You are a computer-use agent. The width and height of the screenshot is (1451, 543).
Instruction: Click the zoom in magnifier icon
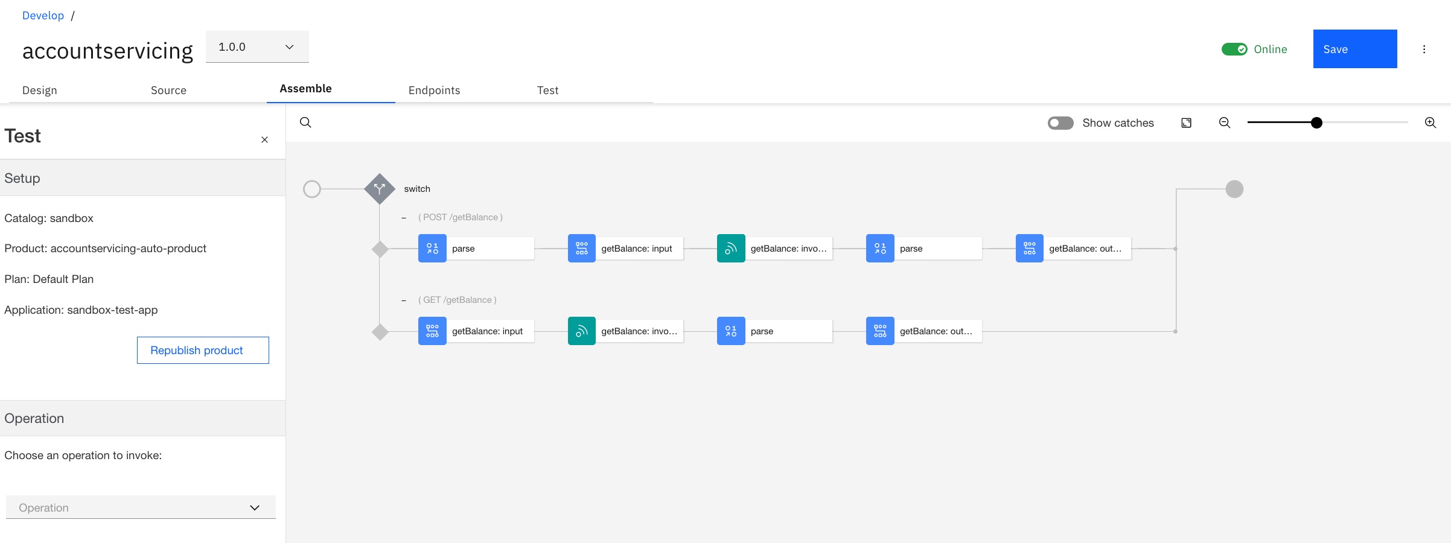[1430, 123]
